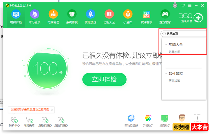Open 桌面助手 desktop assistant
This screenshot has width=210, height=134.
[165, 121]
